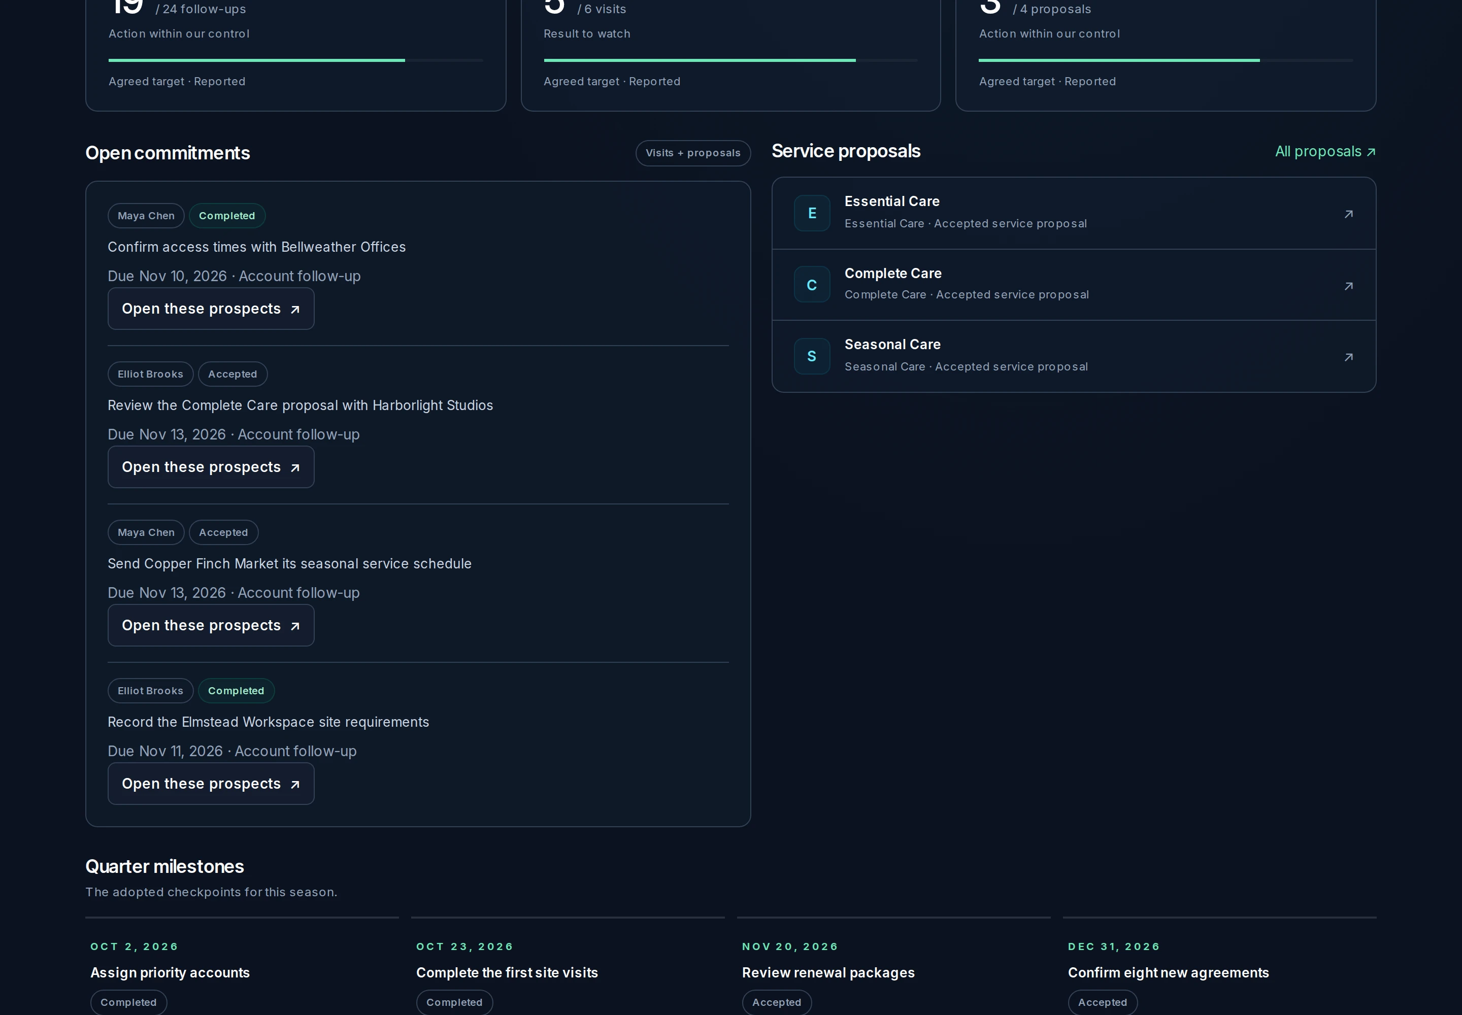
Task: Click the proposals progress bar
Action: pos(1166,60)
